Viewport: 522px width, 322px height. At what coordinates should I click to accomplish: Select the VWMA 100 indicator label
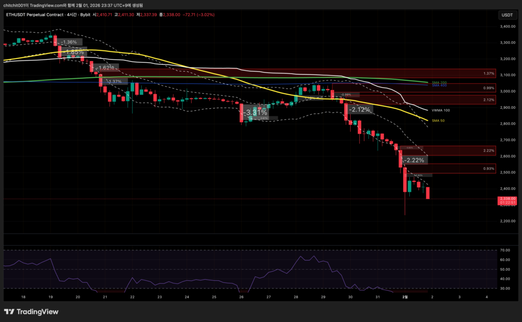pos(441,110)
